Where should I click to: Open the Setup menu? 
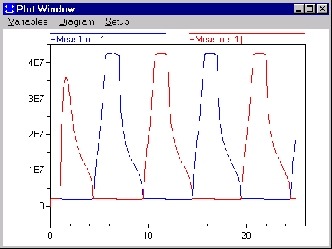pyautogui.click(x=117, y=22)
